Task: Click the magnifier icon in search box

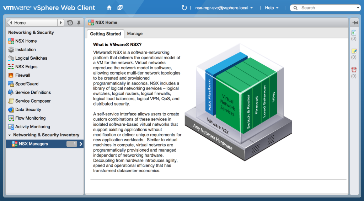Action: click(295, 8)
